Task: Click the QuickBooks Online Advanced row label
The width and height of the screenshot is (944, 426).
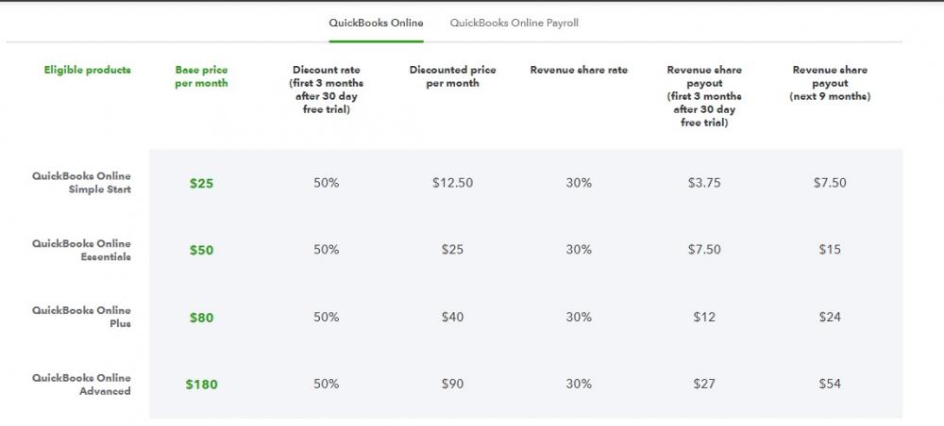Action: pyautogui.click(x=81, y=385)
